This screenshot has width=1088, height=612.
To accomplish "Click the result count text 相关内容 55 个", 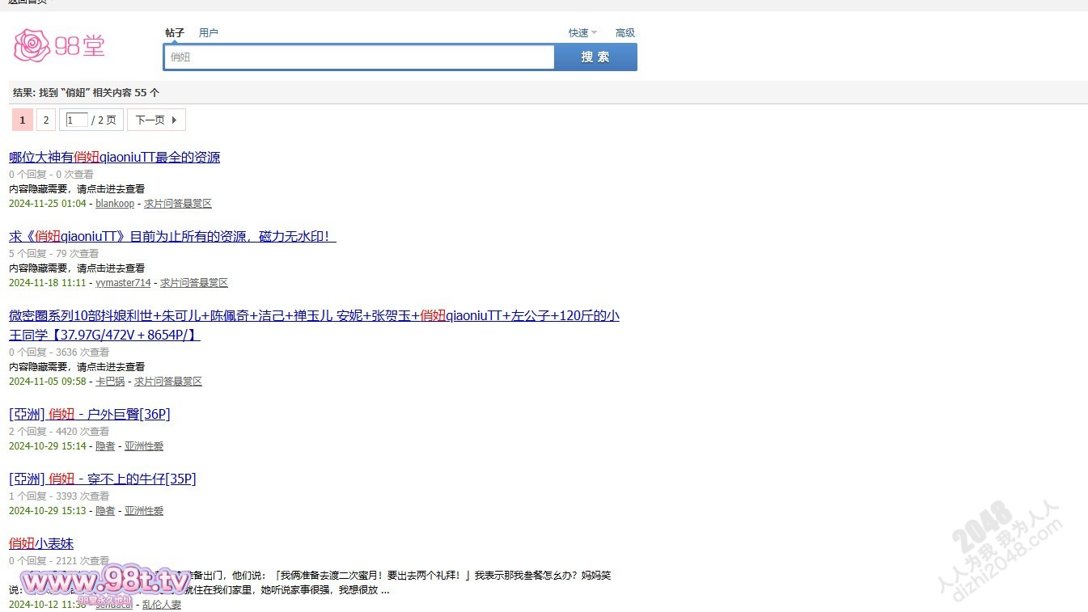I will (x=126, y=93).
